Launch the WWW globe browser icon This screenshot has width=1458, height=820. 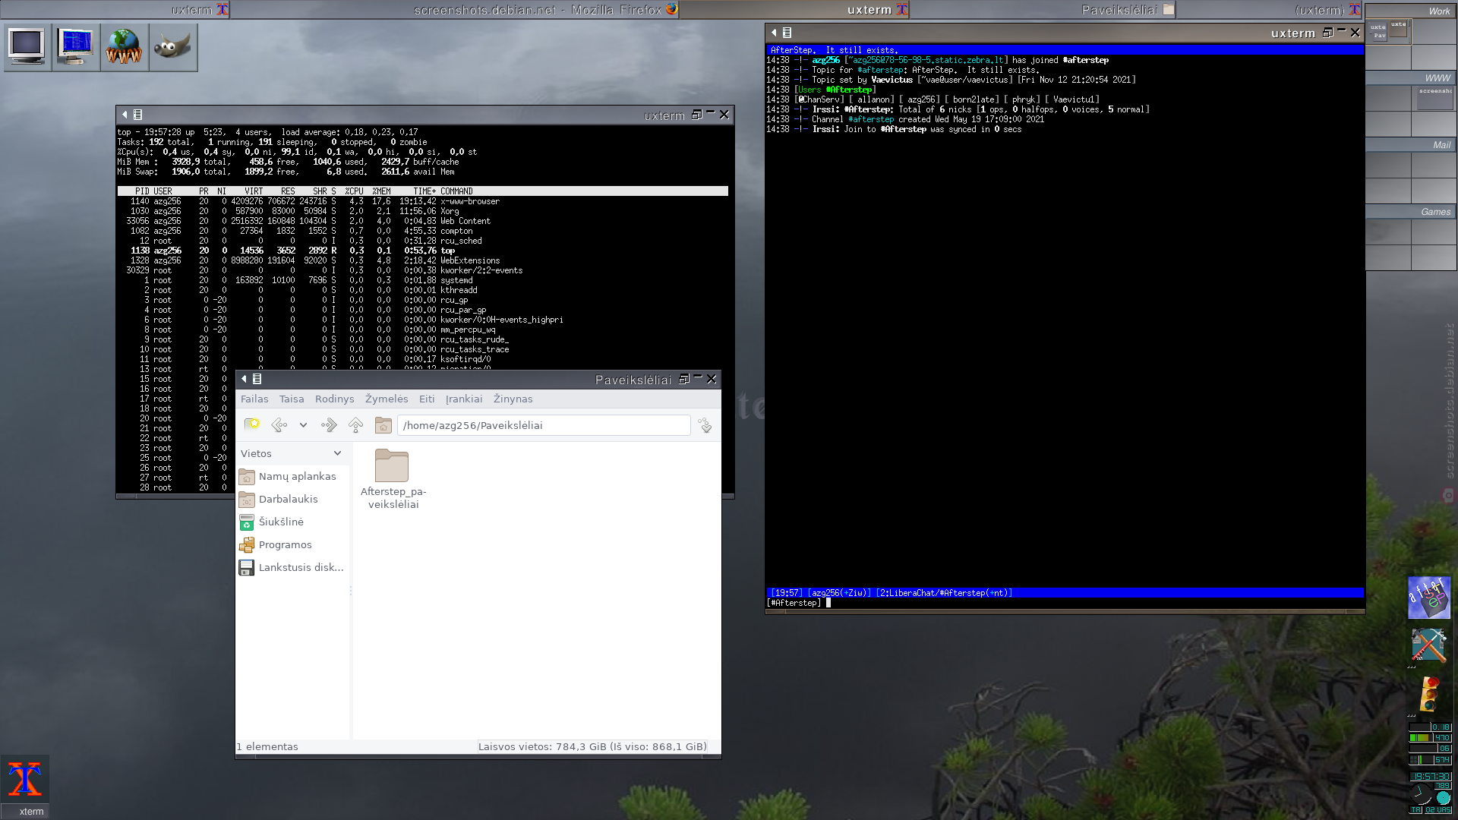[x=124, y=47]
